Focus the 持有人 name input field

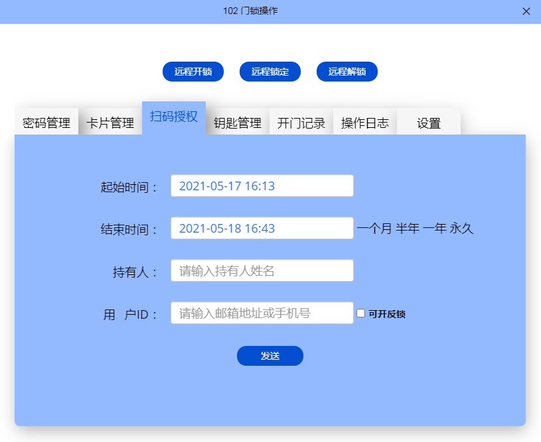[262, 270]
